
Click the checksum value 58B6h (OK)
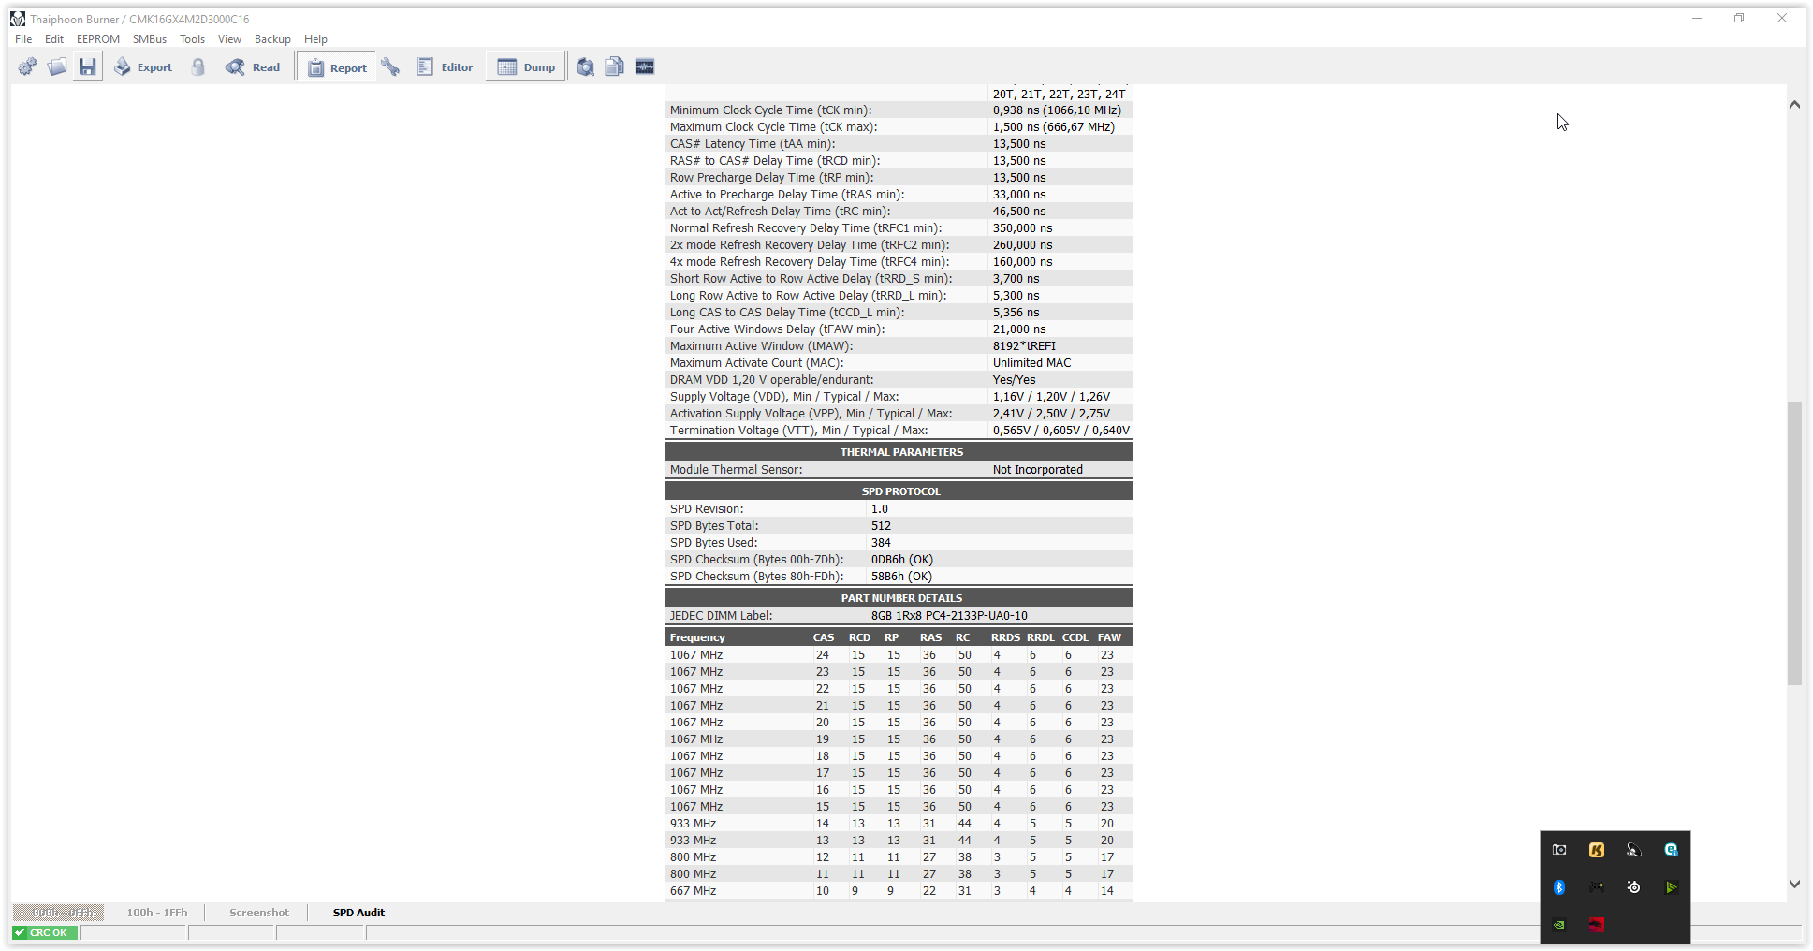902,577
